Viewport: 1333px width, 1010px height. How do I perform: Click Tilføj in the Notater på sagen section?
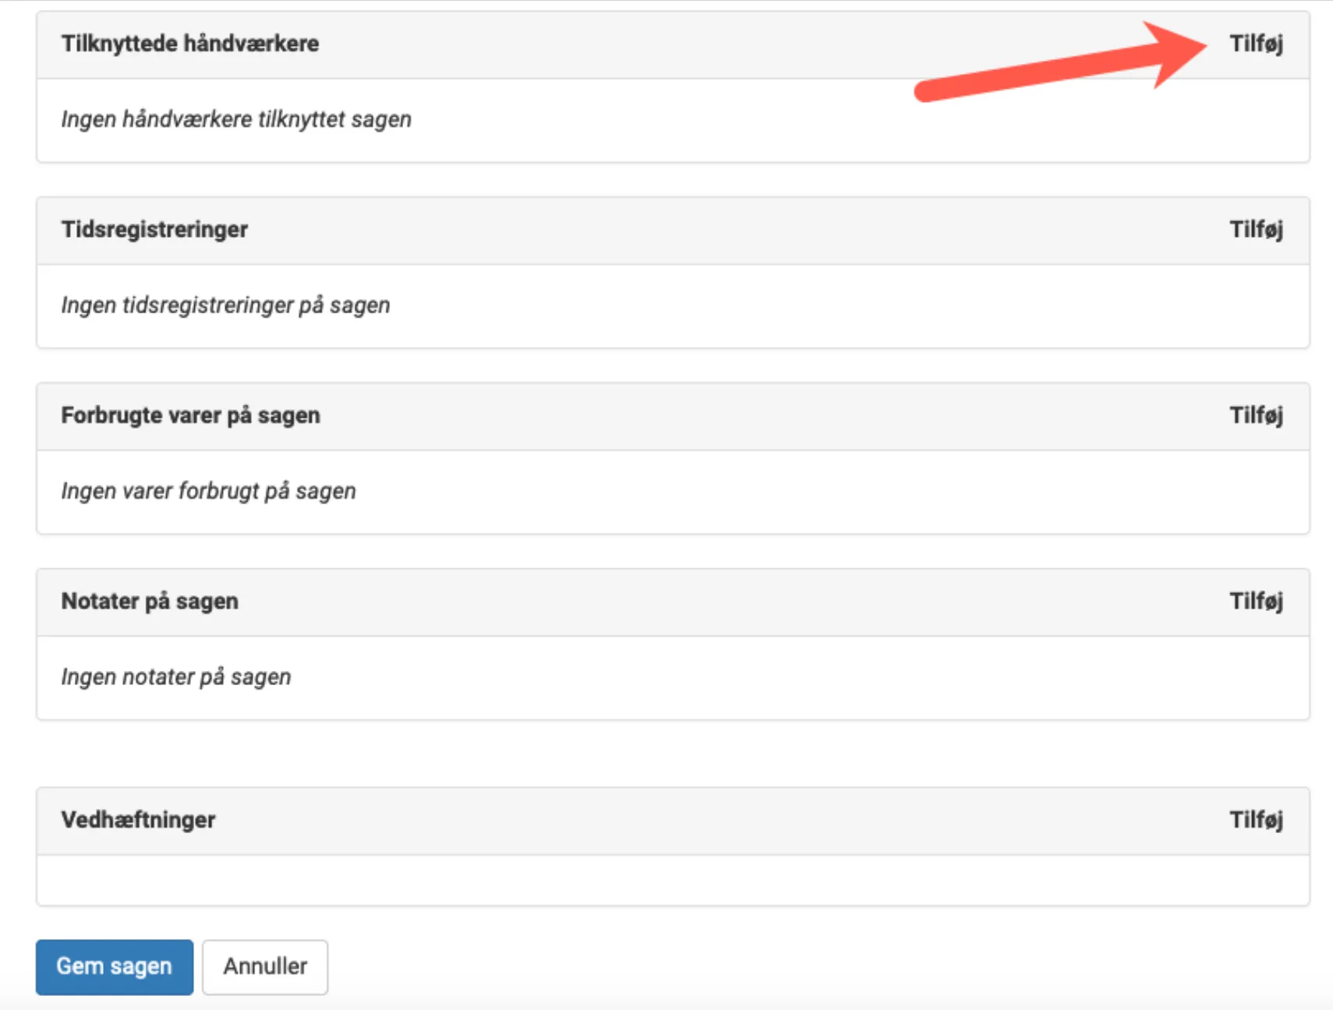tap(1257, 601)
